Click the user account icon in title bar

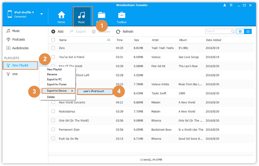[x=225, y=5]
